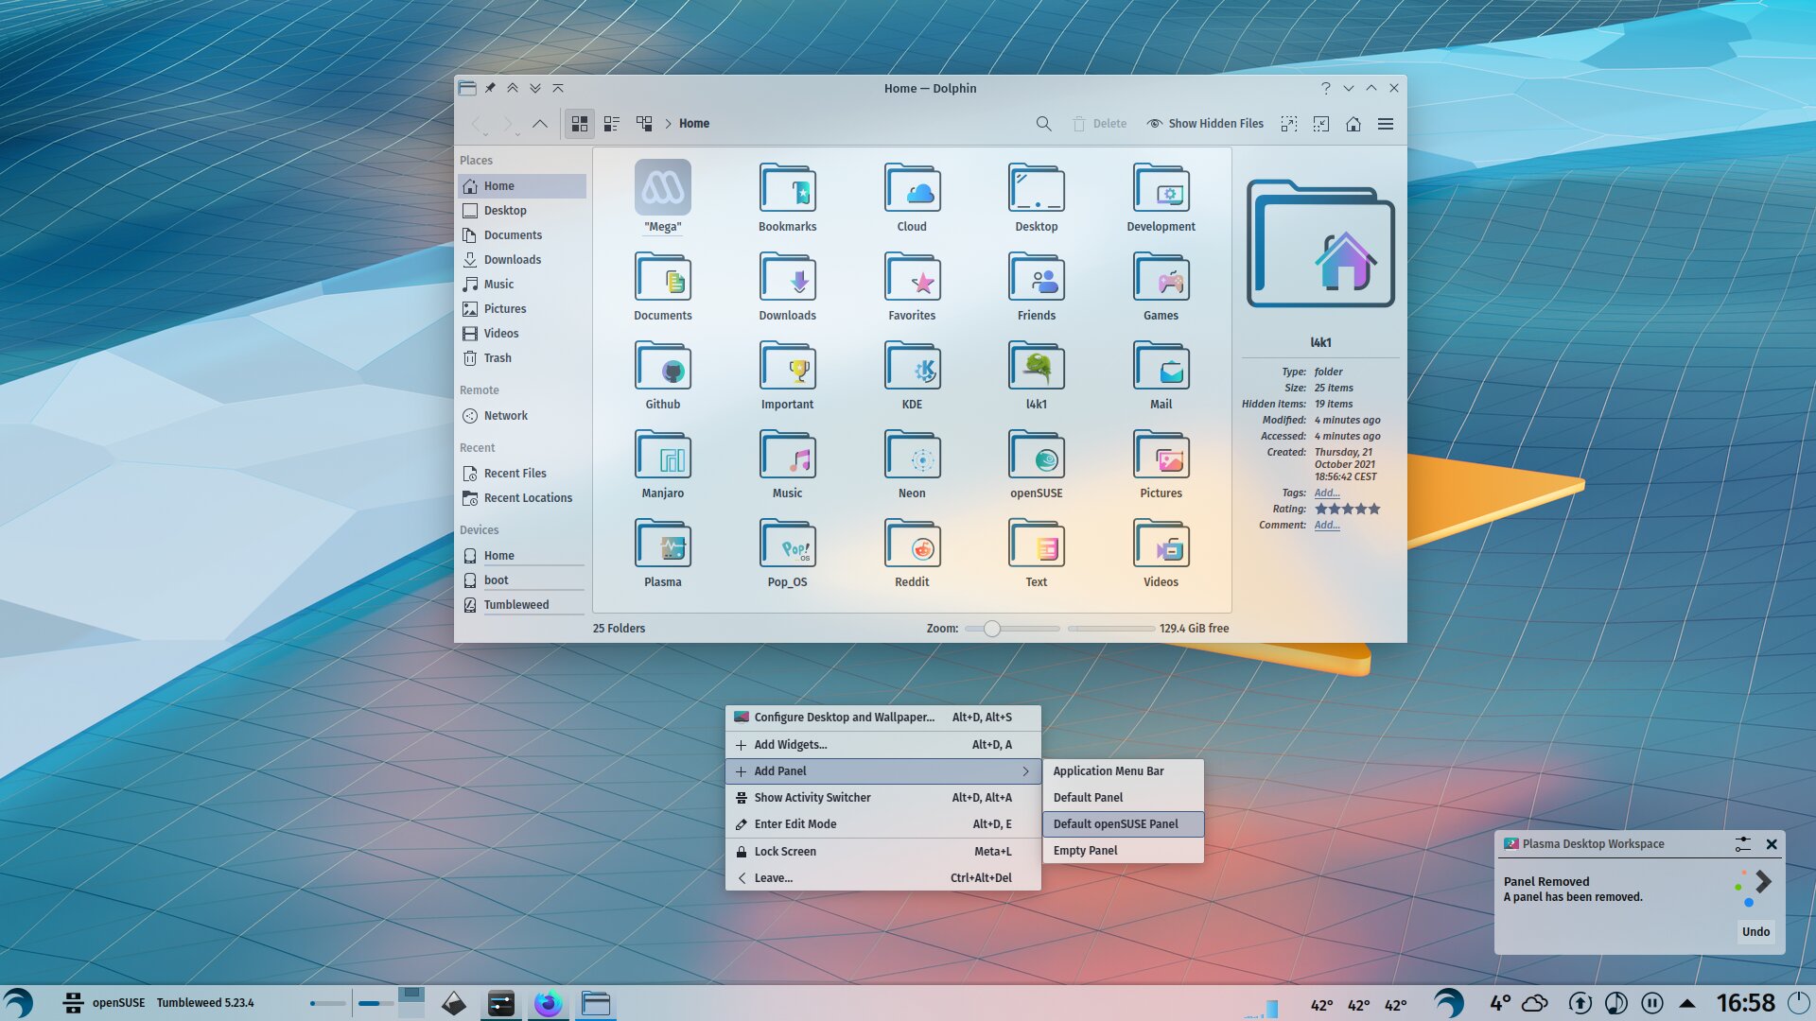
Task: Open the Reddit folder
Action: coord(912,553)
